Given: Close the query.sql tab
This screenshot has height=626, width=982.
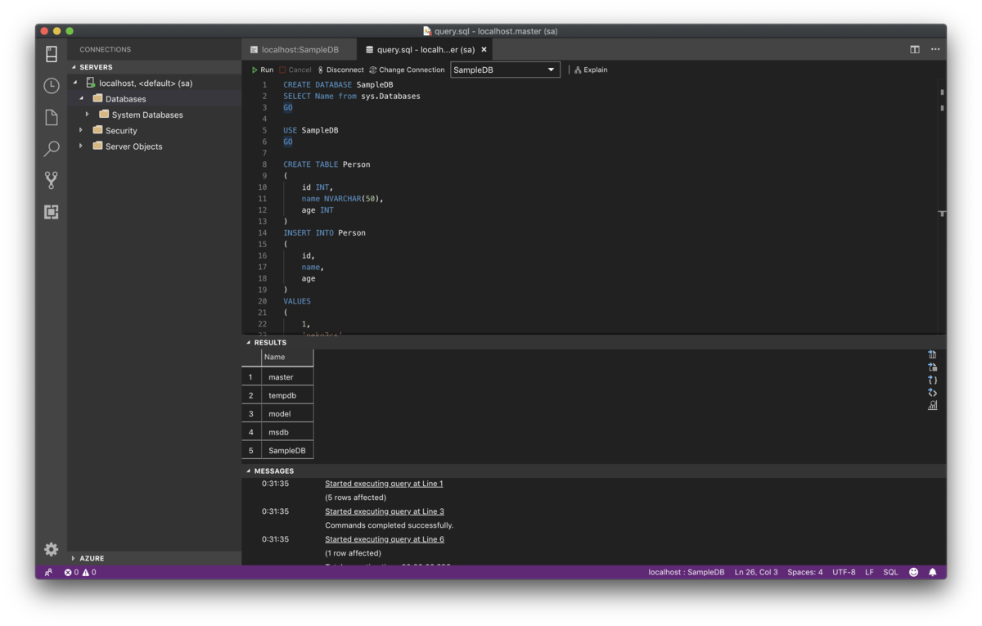Looking at the screenshot, I should click(484, 49).
